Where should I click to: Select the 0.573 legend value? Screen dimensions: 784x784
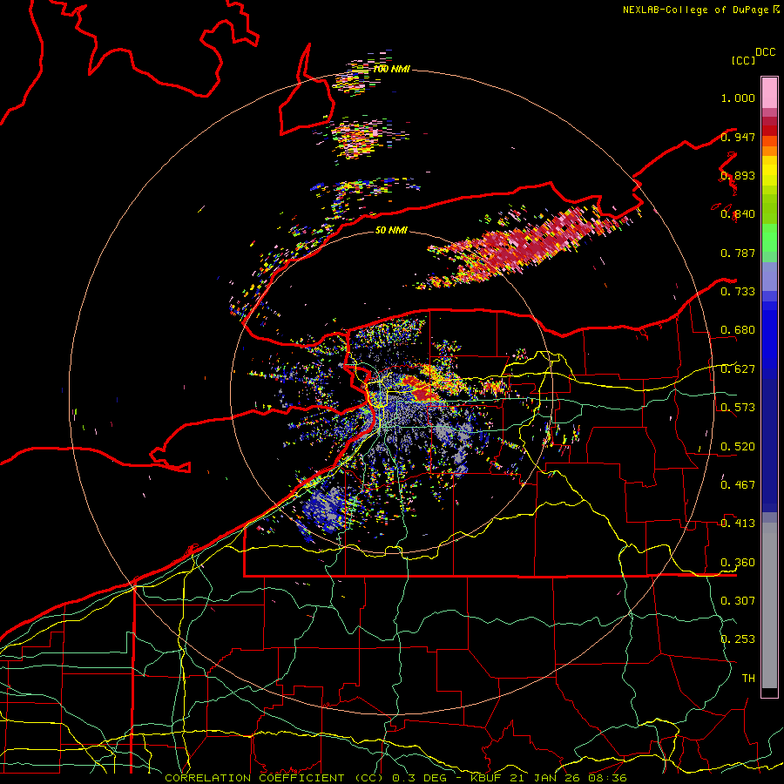738,408
